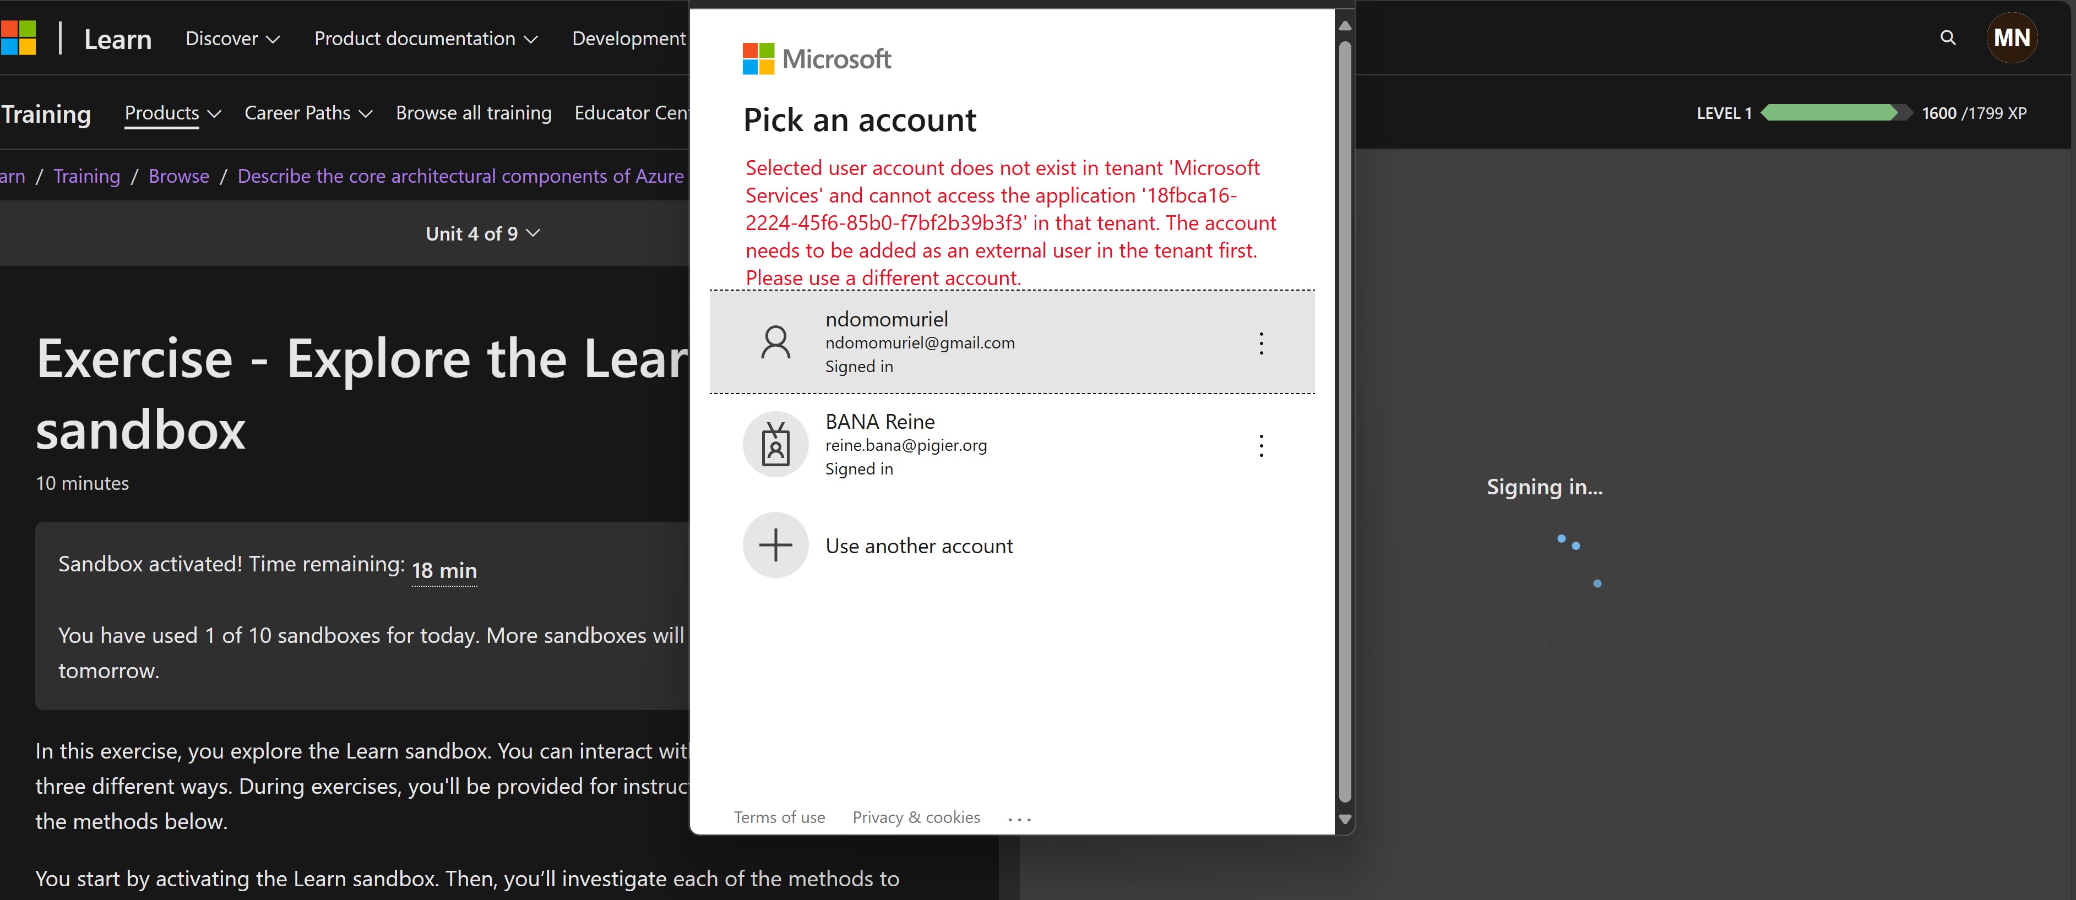This screenshot has width=2076, height=900.
Task: Go to Browse all training
Action: (474, 113)
